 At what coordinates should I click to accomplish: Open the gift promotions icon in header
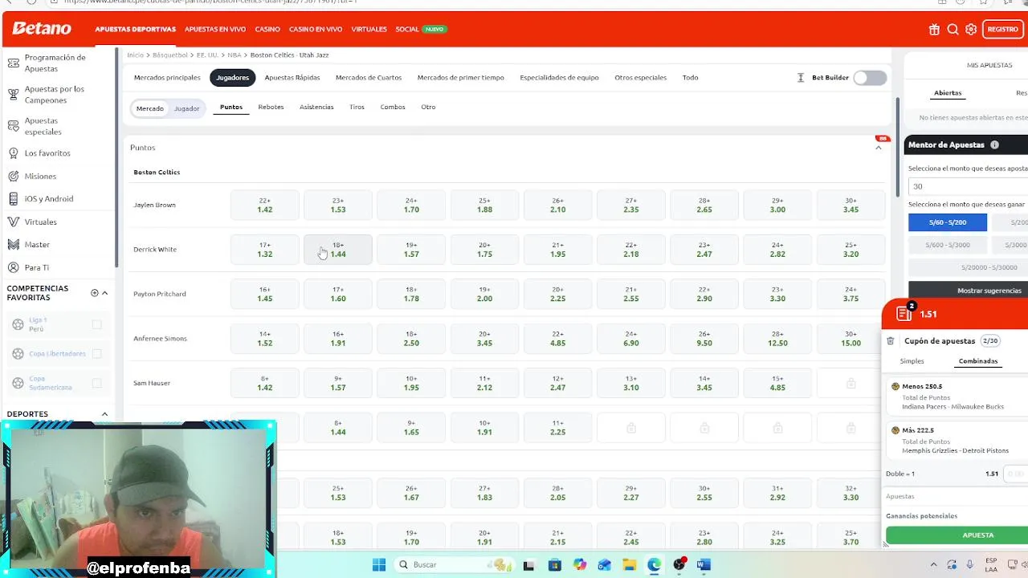pos(934,29)
